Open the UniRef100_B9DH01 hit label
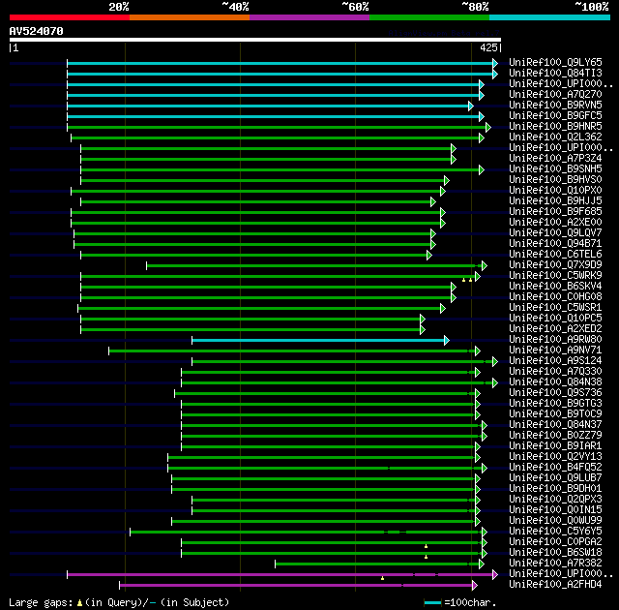 pyautogui.click(x=555, y=489)
